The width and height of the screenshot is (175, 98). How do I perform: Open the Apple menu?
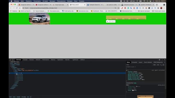[11, 1]
